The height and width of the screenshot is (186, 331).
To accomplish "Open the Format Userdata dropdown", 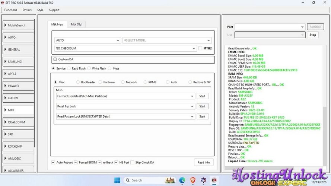I will pos(125,96).
